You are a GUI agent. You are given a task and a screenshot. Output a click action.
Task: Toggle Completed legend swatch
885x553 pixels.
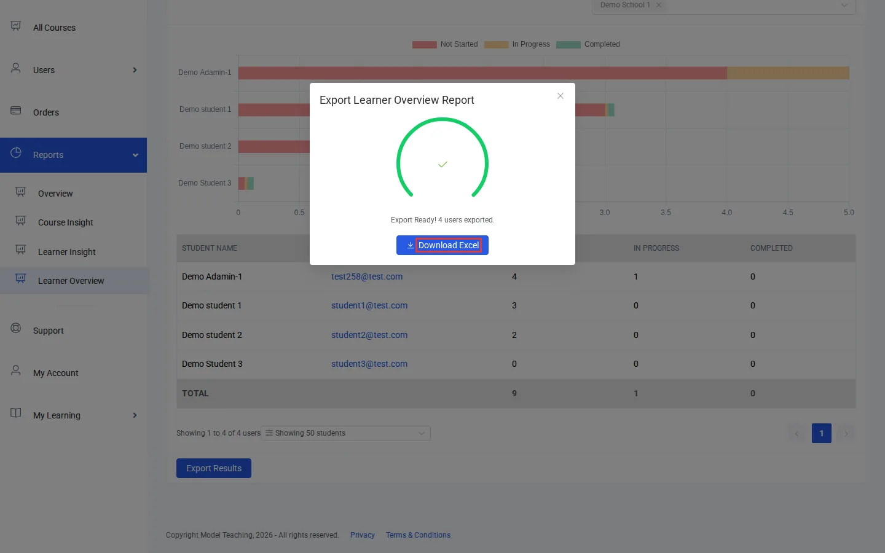[568, 44]
